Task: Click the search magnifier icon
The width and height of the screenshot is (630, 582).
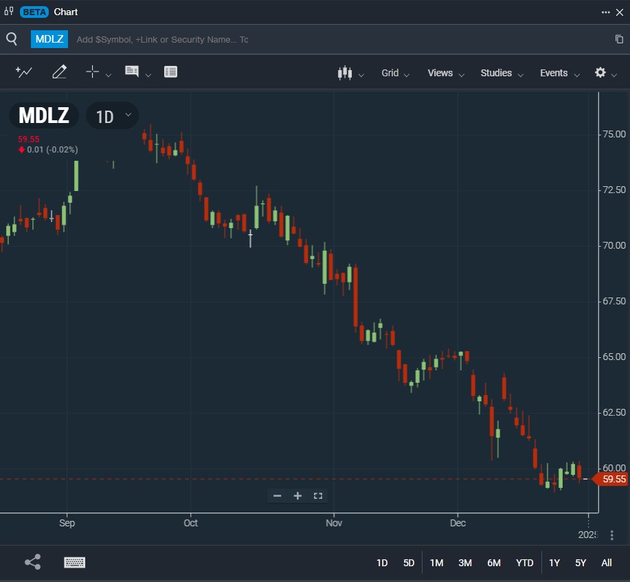Action: click(12, 39)
